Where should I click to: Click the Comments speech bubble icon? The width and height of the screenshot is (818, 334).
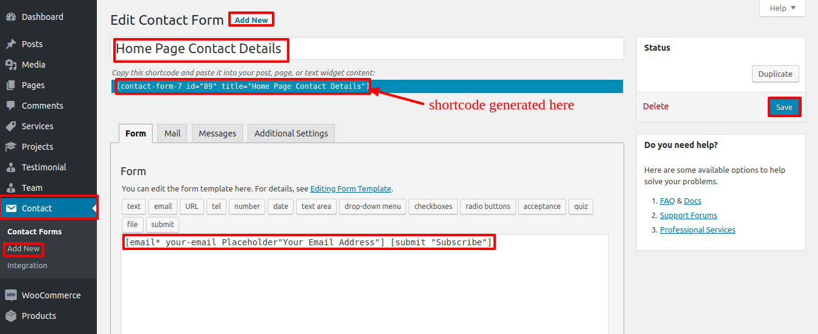point(11,106)
